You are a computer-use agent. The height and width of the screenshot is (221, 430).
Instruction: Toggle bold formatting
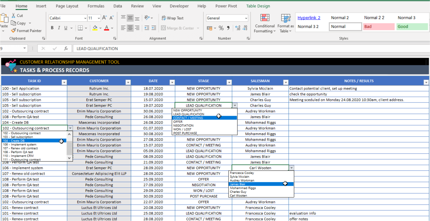(52, 28)
